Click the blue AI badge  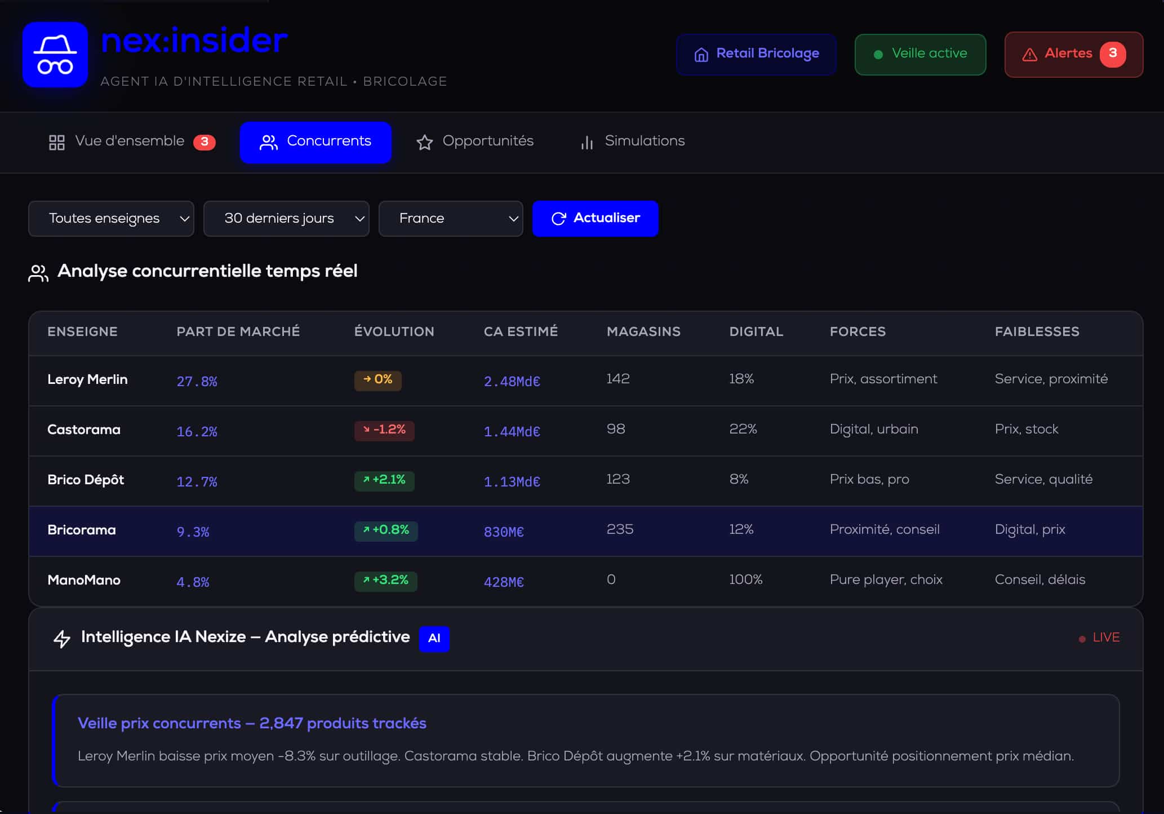(434, 639)
